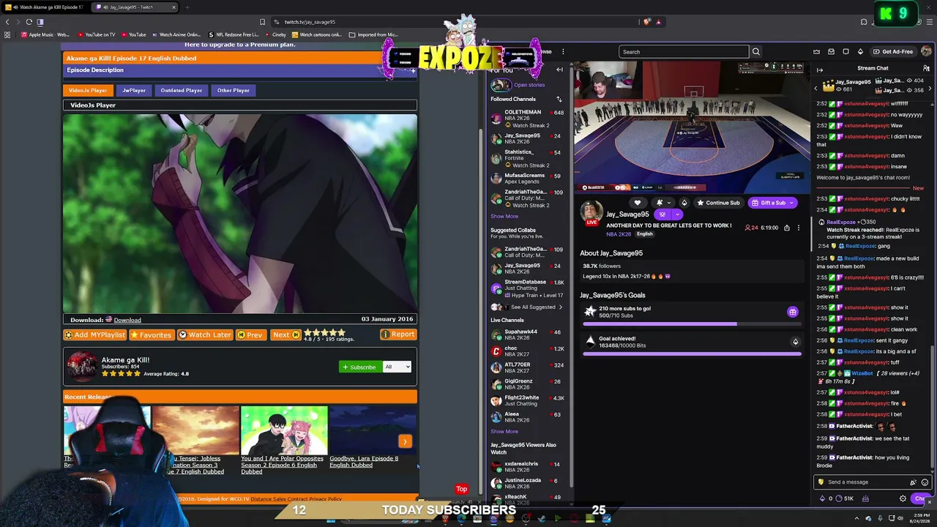This screenshot has width=937, height=527.
Task: Click the Watch Later button
Action: pyautogui.click(x=205, y=334)
